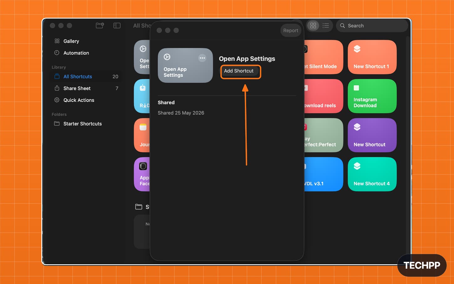The height and width of the screenshot is (284, 454).
Task: Click the Open App Settings title in dialog
Action: pos(247,59)
